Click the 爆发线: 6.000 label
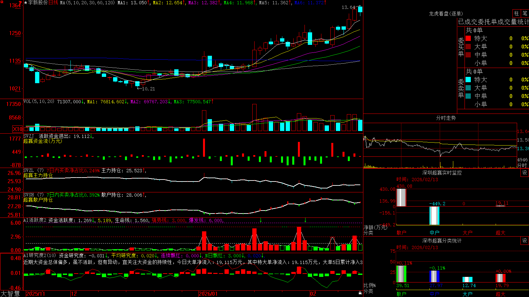This screenshot has width=529, height=297. (206, 220)
